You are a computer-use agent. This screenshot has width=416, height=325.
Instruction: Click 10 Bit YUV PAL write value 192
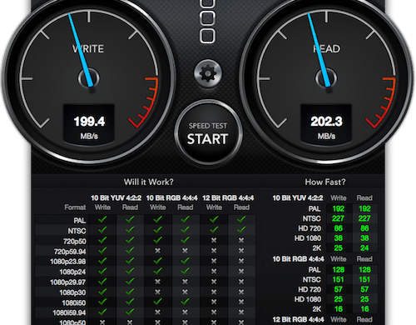pyautogui.click(x=339, y=208)
